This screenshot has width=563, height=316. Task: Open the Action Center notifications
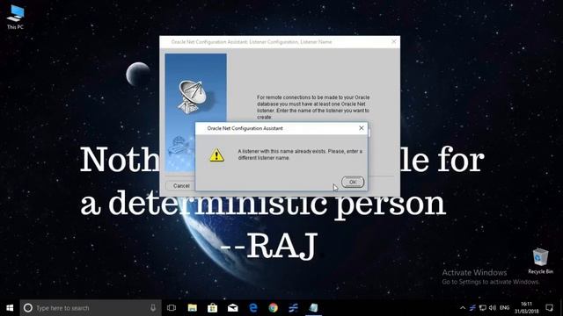pyautogui.click(x=549, y=308)
